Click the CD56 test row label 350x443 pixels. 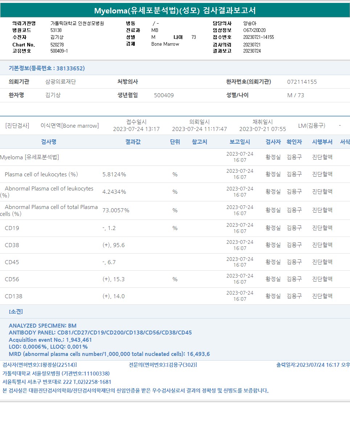(x=12, y=279)
